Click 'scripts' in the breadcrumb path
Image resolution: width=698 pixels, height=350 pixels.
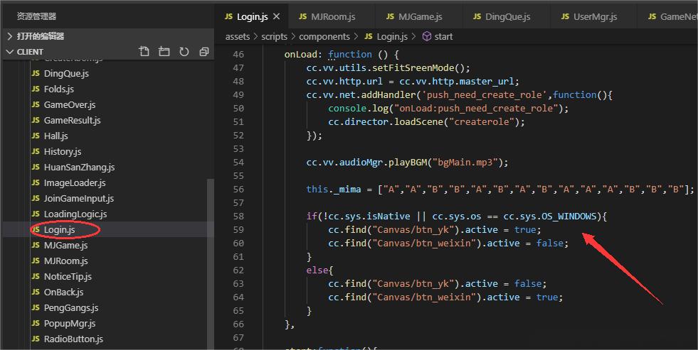[274, 36]
